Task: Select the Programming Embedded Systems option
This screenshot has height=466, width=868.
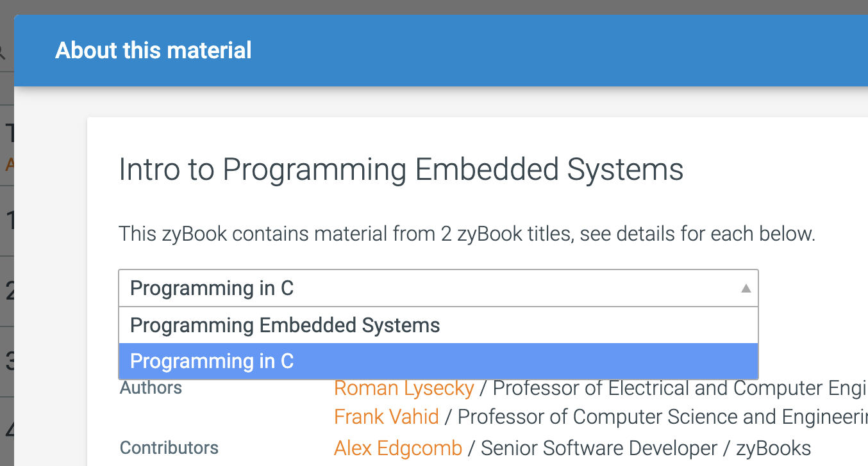Action: click(438, 325)
